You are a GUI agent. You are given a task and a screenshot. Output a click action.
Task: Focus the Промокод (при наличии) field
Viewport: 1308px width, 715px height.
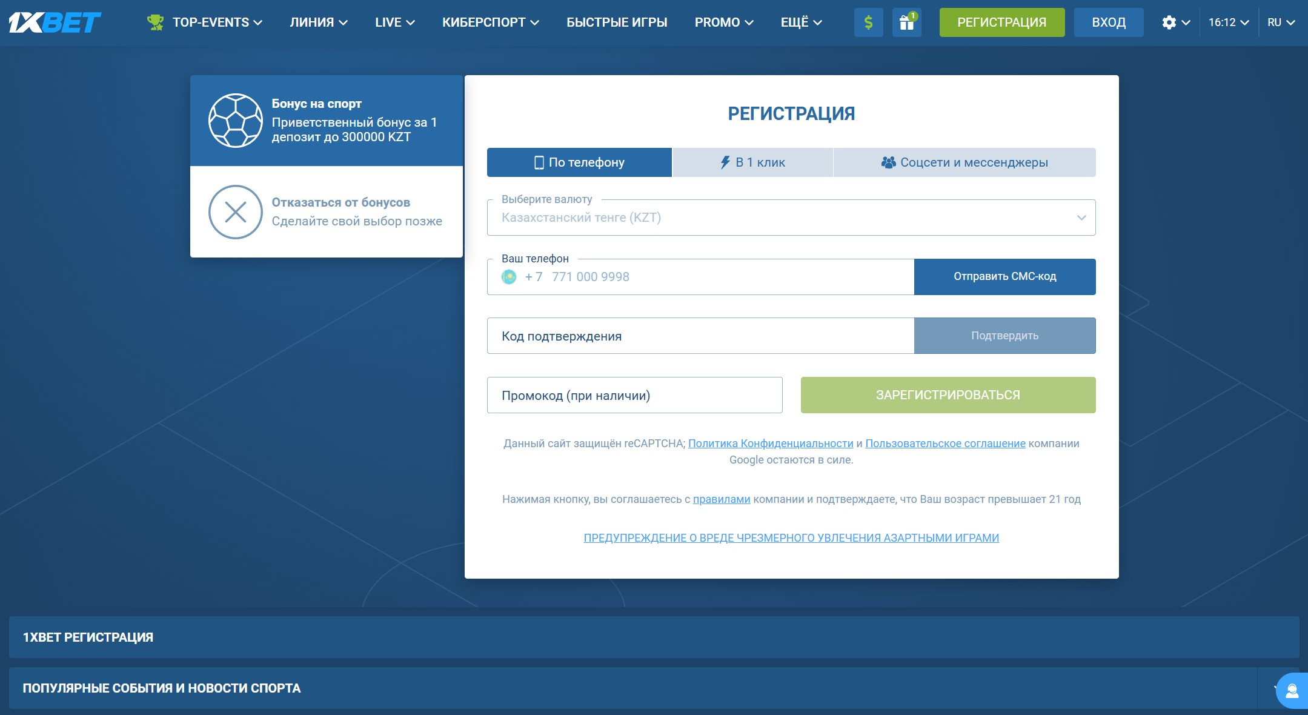pyautogui.click(x=635, y=395)
